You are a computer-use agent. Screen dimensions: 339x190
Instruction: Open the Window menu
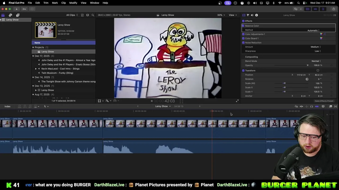pos(94,3)
